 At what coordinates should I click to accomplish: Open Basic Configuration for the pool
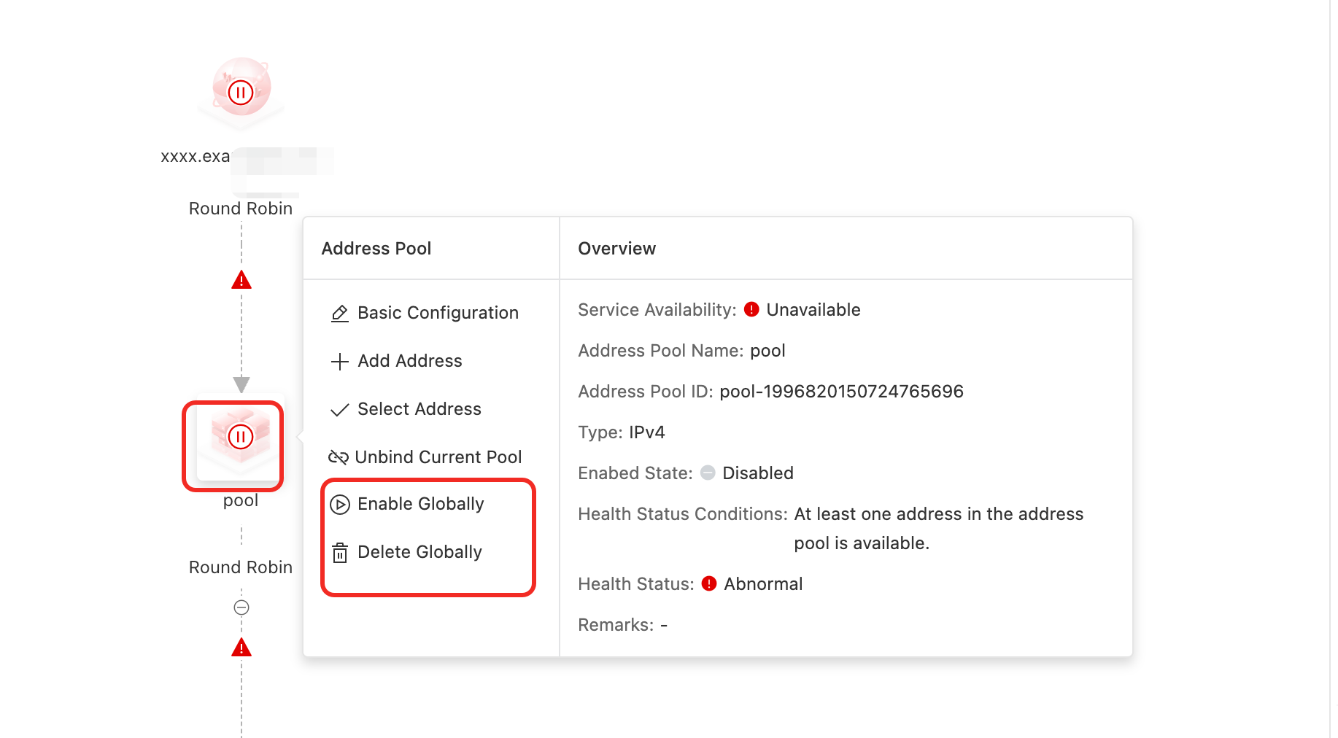click(437, 313)
